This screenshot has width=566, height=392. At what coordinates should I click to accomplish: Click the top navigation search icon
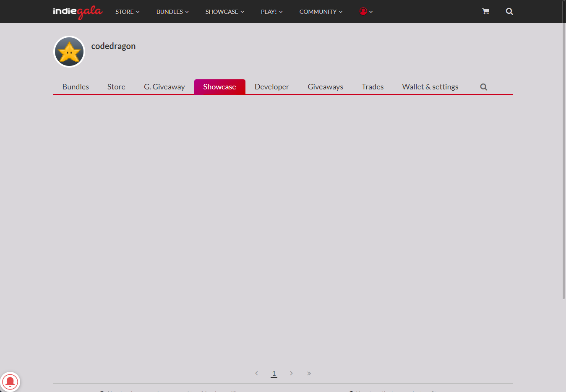pyautogui.click(x=509, y=11)
